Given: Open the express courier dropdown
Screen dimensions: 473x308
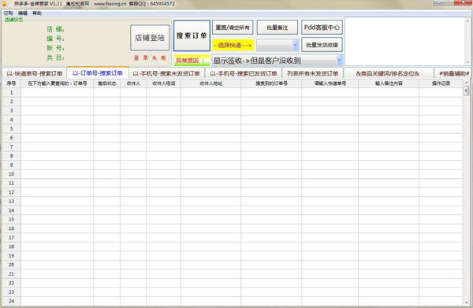Looking at the screenshot, I should [x=277, y=45].
